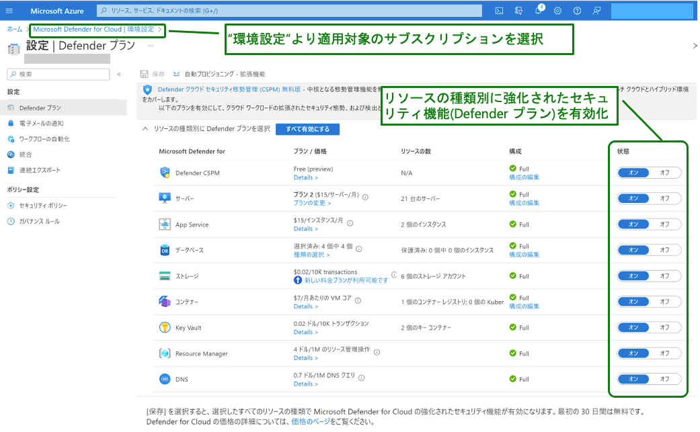
Task: Set the DNS plan toggle to オフ
Action: pos(664,379)
